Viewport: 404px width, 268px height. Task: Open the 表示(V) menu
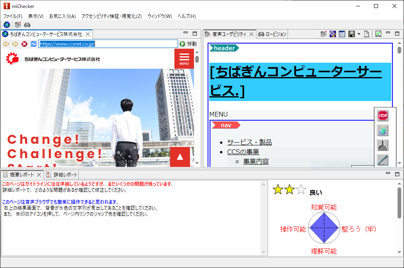[36, 16]
